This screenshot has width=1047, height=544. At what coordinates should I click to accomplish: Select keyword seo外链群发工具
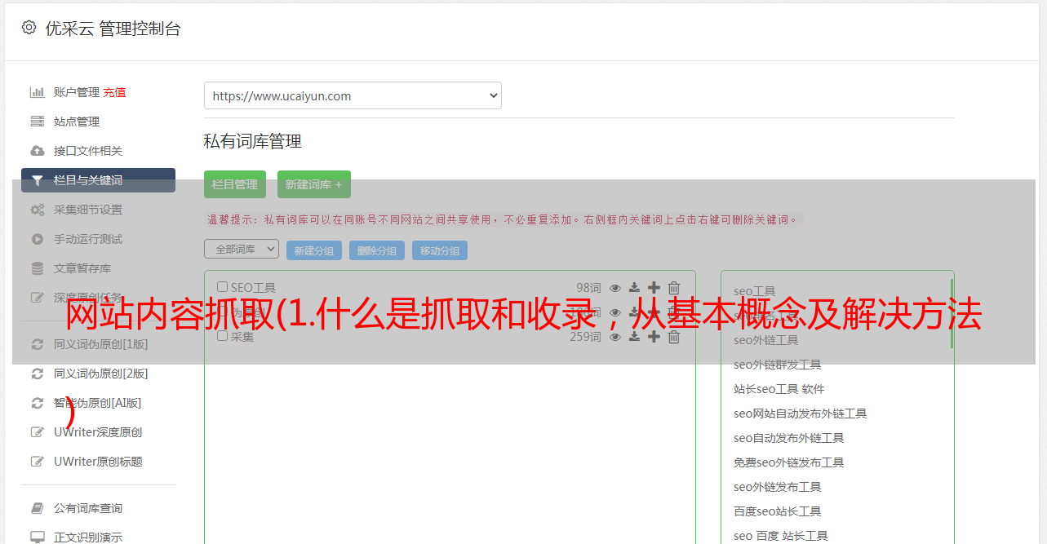778,365
